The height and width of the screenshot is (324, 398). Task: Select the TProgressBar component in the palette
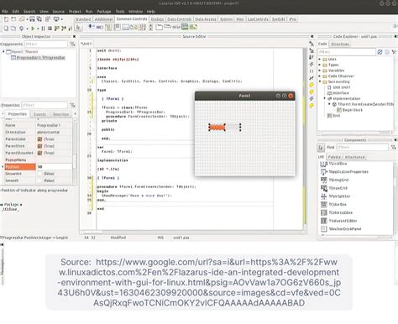coord(100,28)
